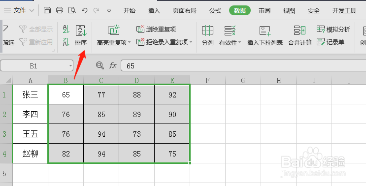Click the 排序 sort button
366x186 pixels.
[x=81, y=35]
